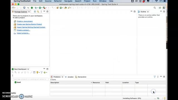
Task: Open the Window menu
Action: tap(103, 1)
